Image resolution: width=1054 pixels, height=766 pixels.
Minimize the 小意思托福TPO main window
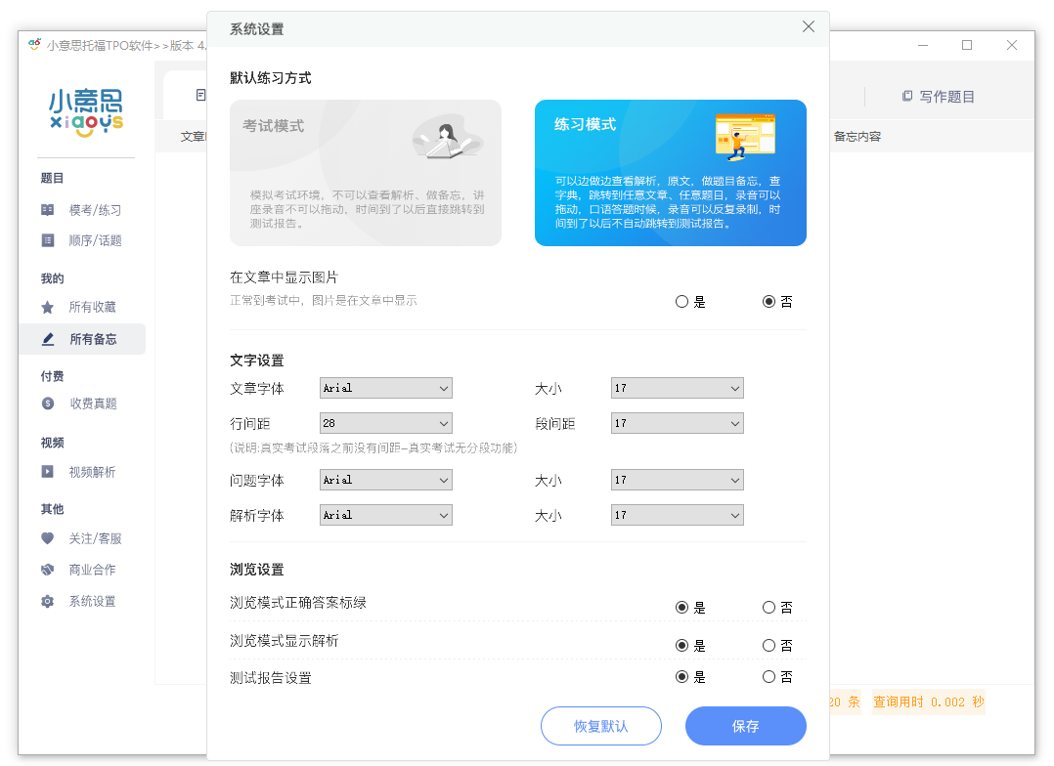(923, 45)
